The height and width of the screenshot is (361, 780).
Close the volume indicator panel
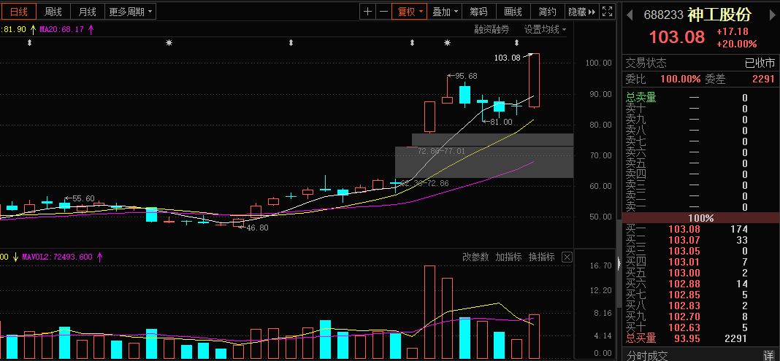click(567, 257)
